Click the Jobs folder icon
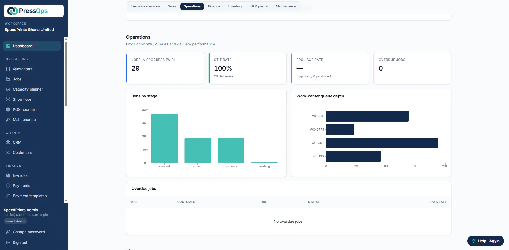This screenshot has height=250, width=509. coord(8,79)
